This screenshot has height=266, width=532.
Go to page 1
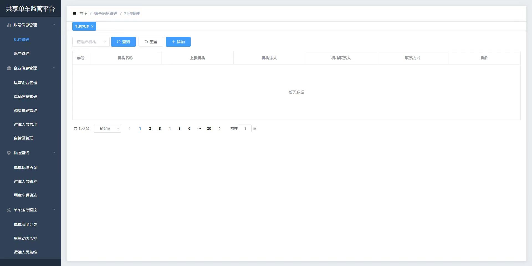pos(140,128)
